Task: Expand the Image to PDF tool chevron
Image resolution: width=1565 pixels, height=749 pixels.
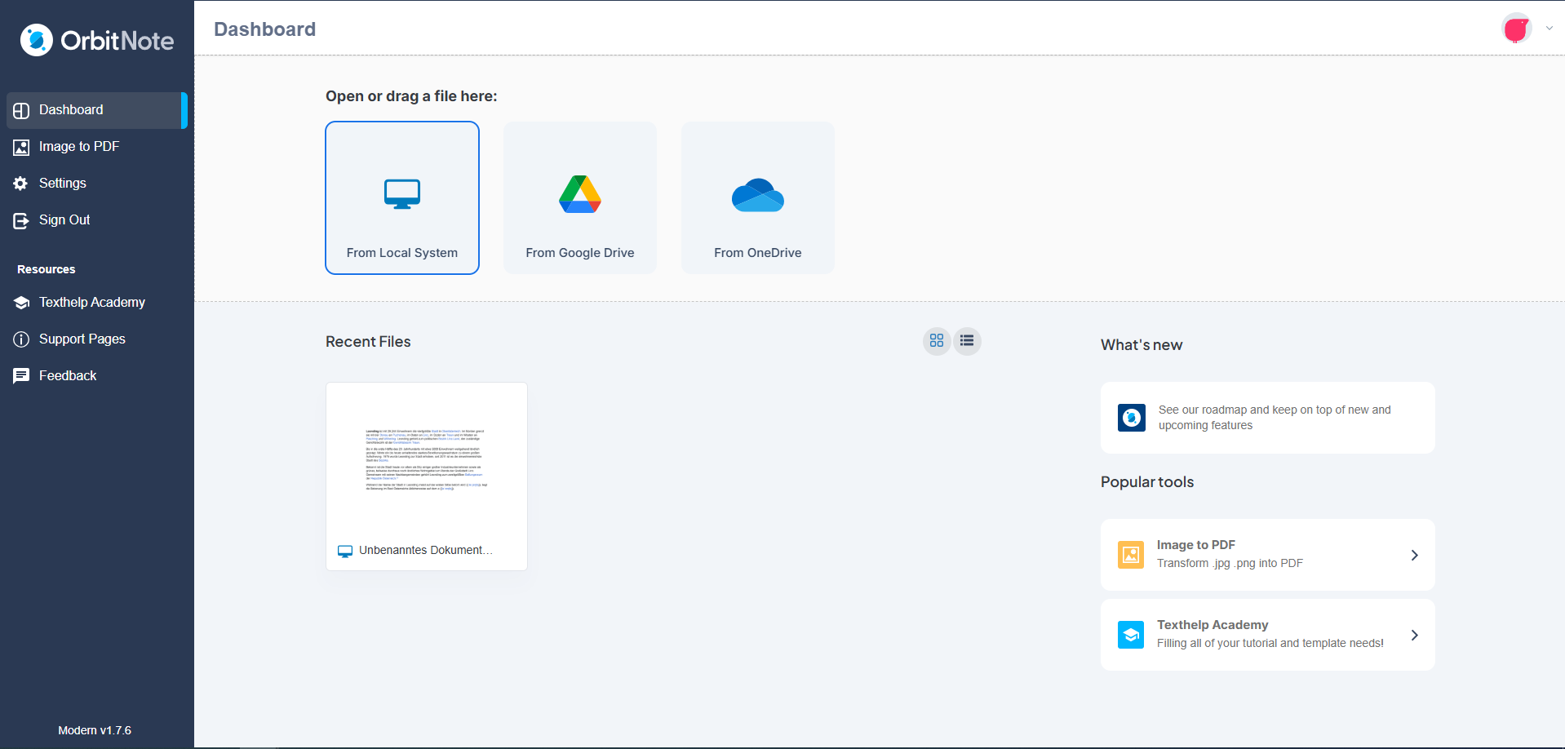Action: [x=1414, y=555]
